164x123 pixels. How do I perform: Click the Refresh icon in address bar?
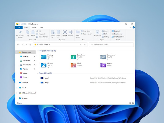(85, 44)
